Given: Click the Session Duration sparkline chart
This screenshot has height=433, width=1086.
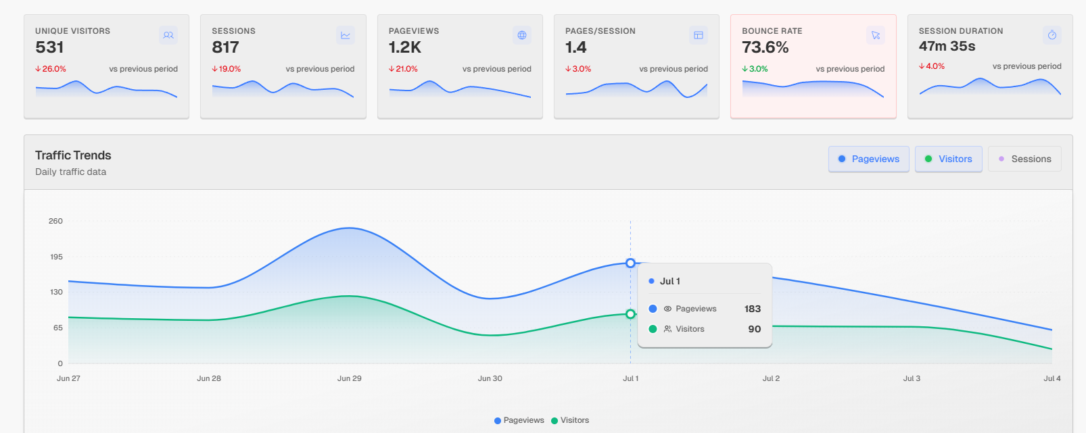Looking at the screenshot, I should pos(989,87).
